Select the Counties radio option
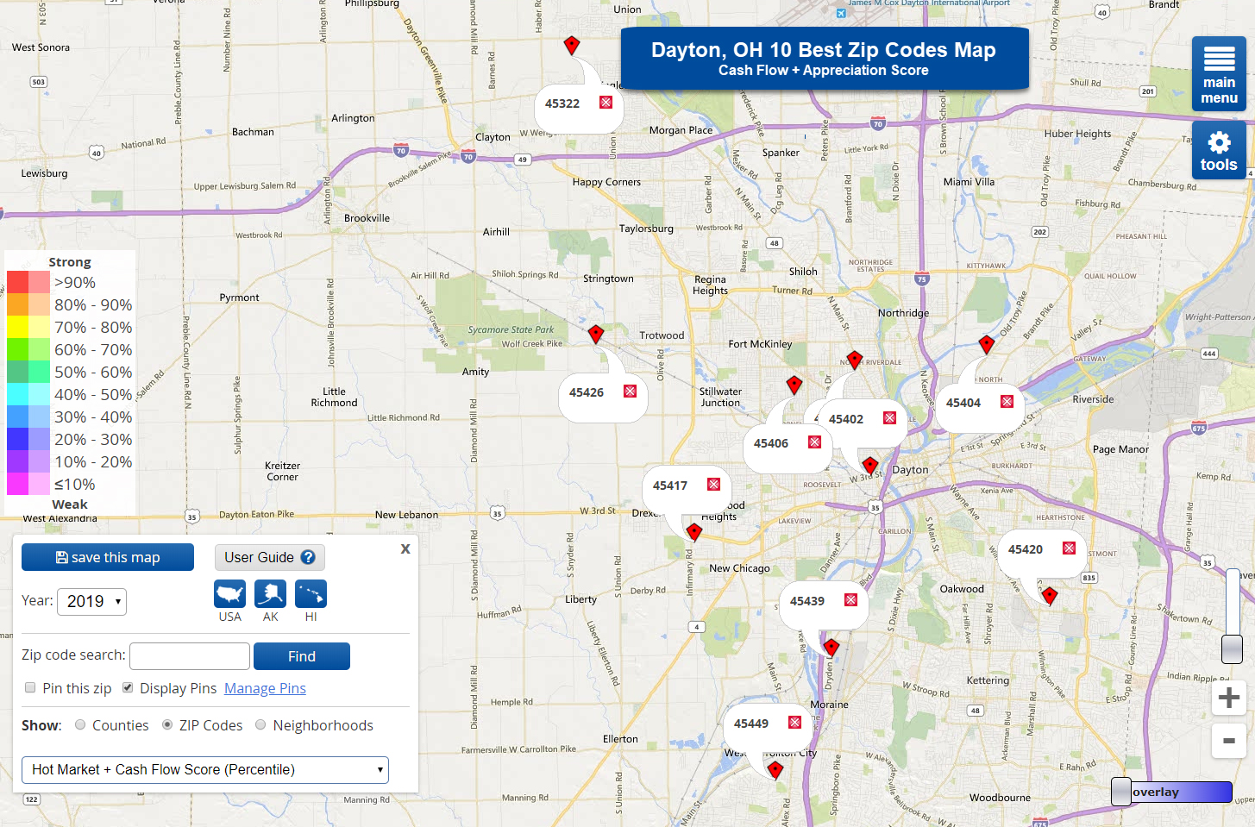Image resolution: width=1255 pixels, height=827 pixels. (80, 724)
